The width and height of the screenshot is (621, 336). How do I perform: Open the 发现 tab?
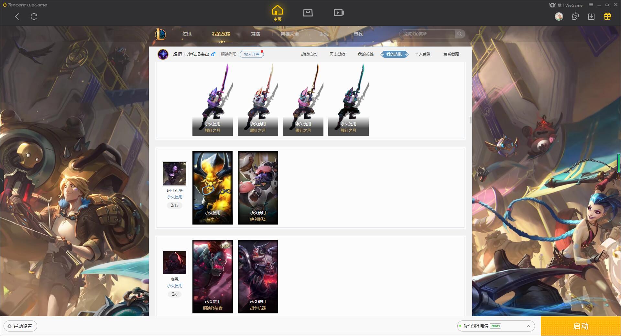coord(324,34)
